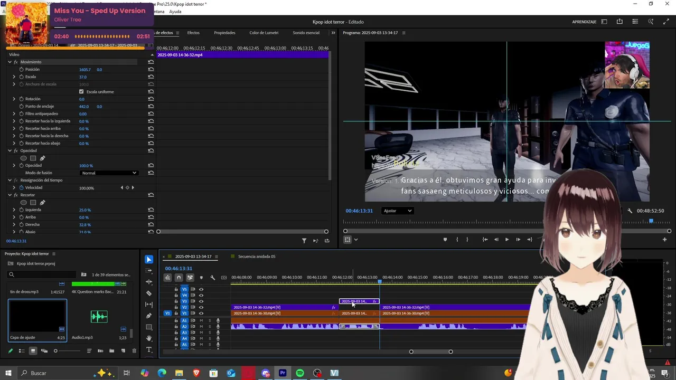Open Ayuda menu

[x=175, y=12]
